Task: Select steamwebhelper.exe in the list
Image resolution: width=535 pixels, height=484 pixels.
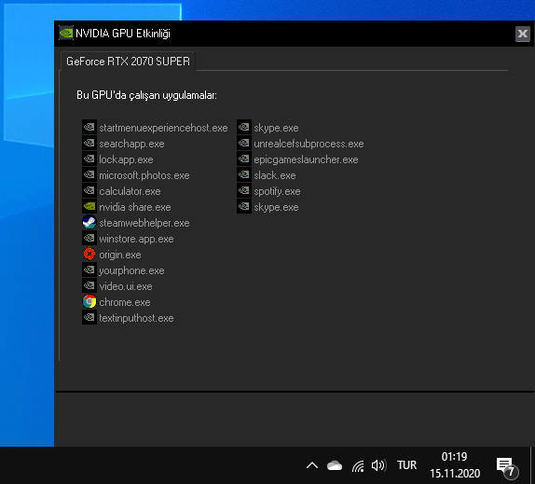Action: (144, 223)
